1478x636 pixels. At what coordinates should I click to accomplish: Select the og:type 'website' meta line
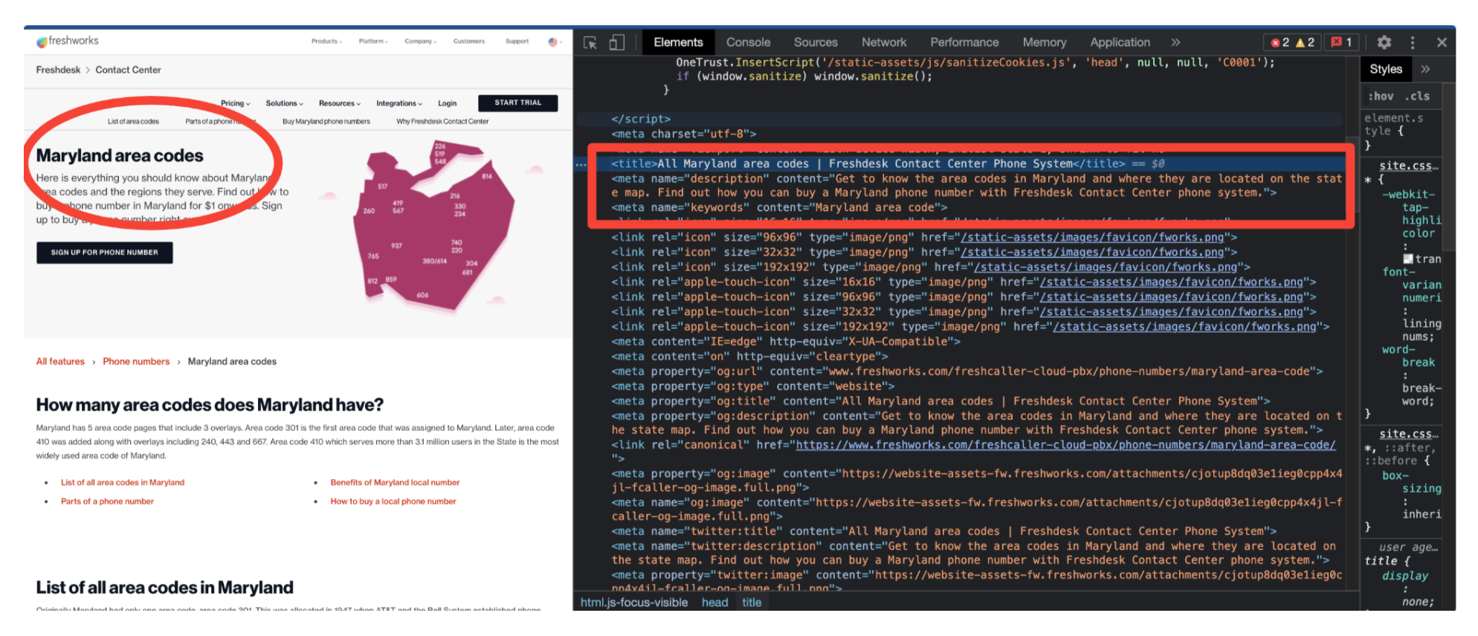point(753,386)
